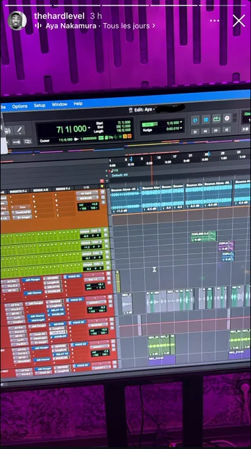Image resolution: width=251 pixels, height=449 pixels.
Task: Click the Rewind transport button
Action: (x=206, y=131)
